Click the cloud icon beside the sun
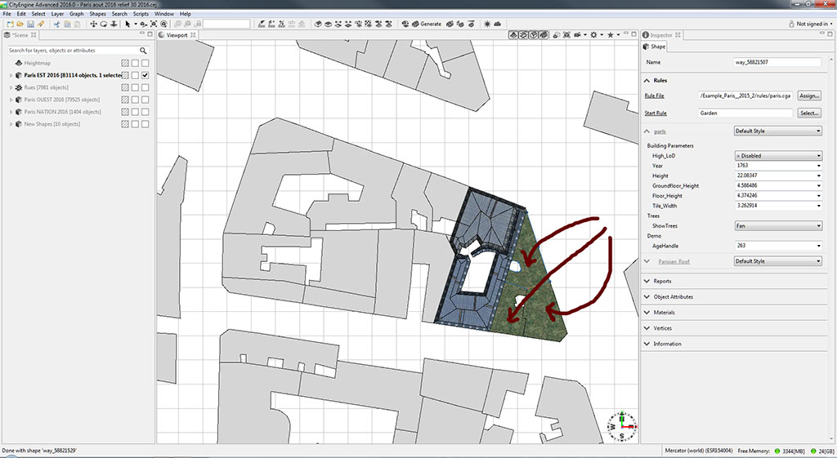The width and height of the screenshot is (837, 458). 498,24
